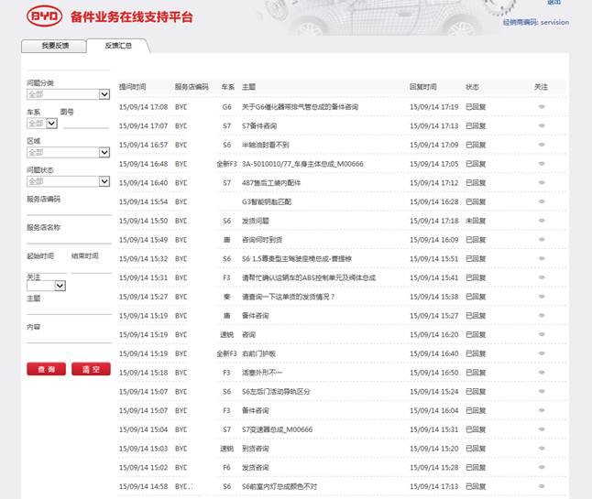This screenshot has height=499, width=592.
Task: Click follow icon for 半轴油封看不到 row
Action: (x=541, y=145)
